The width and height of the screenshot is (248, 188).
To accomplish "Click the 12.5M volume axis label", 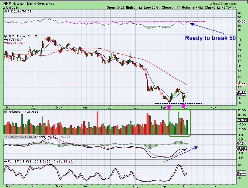I will [x=242, y=110].
